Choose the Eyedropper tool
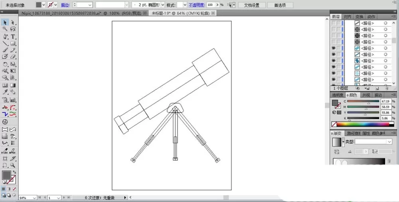 tap(5, 92)
